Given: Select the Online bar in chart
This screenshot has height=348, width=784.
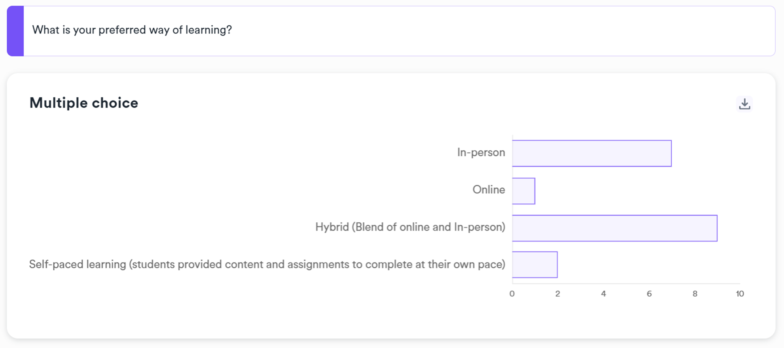Looking at the screenshot, I should pos(523,191).
